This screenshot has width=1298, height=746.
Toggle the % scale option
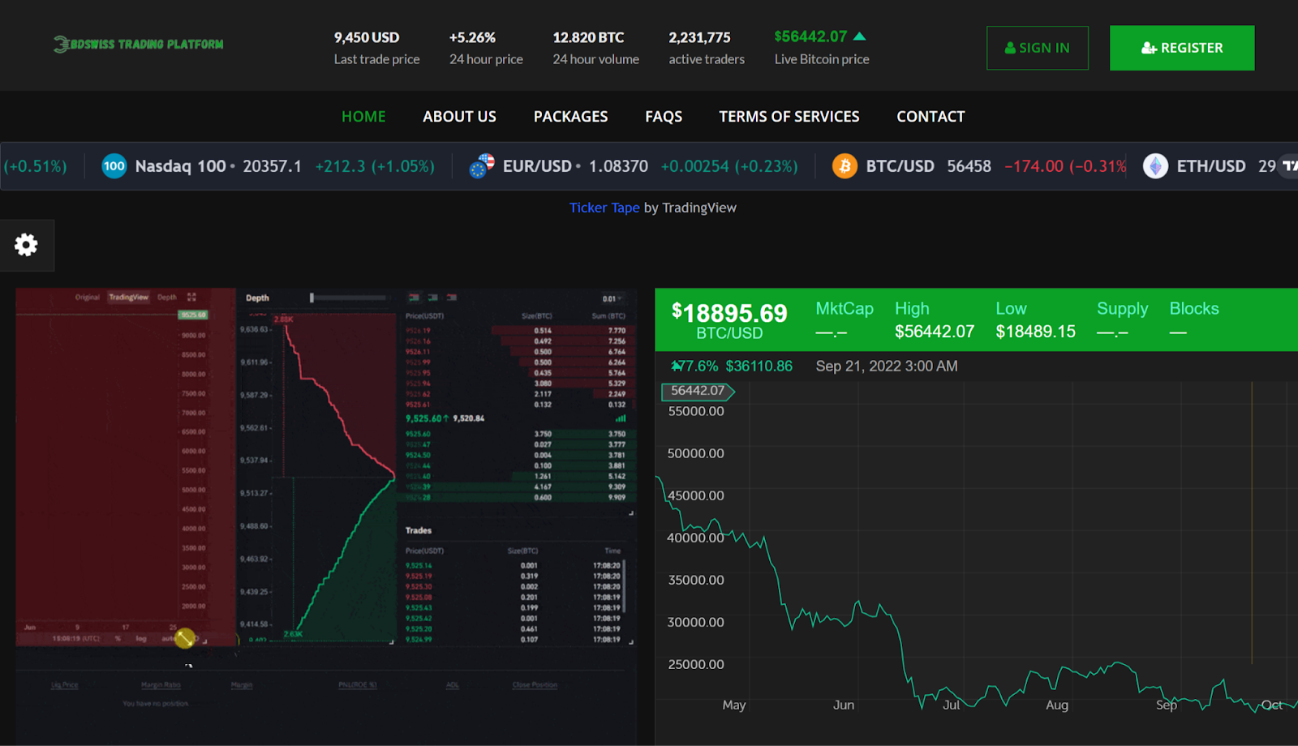[x=118, y=638]
